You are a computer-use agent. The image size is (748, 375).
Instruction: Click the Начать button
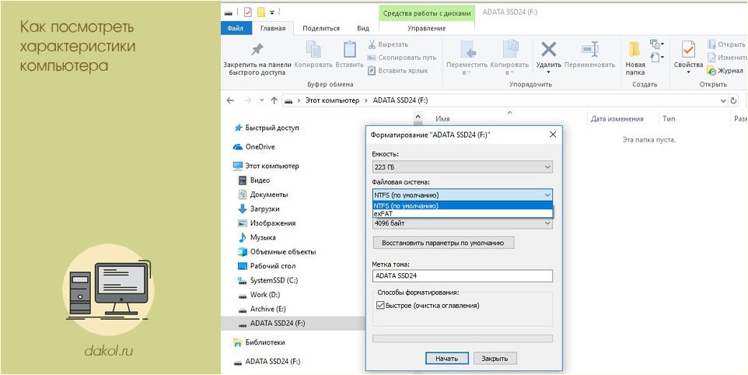tap(446, 359)
